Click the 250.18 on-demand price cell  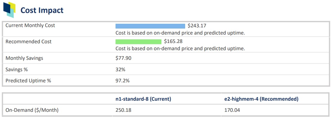pyautogui.click(x=123, y=110)
